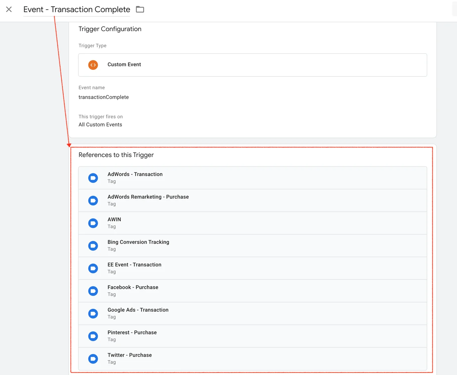The image size is (457, 375).
Task: Click the References to this Trigger heading
Action: click(x=116, y=155)
